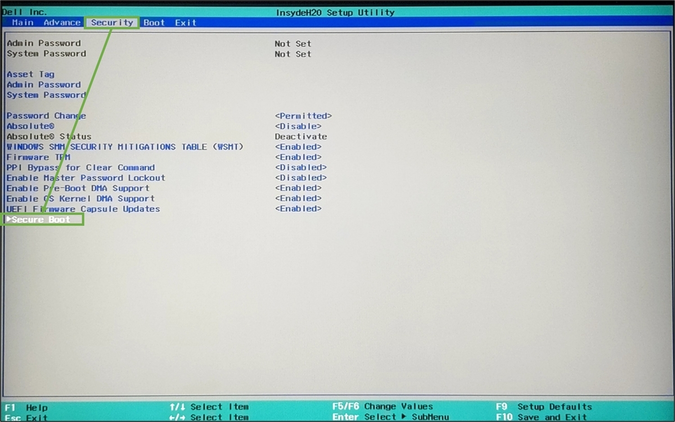Toggle UEFI Firmware Capsule Updates Enabled value
This screenshot has width=675, height=422.
(x=298, y=208)
